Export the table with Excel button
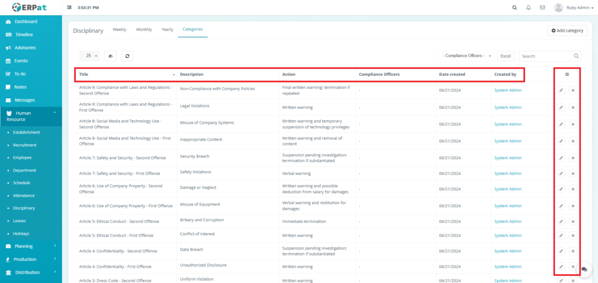The image size is (598, 283). (x=506, y=56)
